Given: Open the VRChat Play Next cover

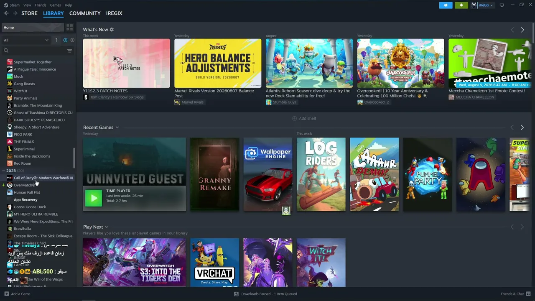Looking at the screenshot, I should point(214,263).
